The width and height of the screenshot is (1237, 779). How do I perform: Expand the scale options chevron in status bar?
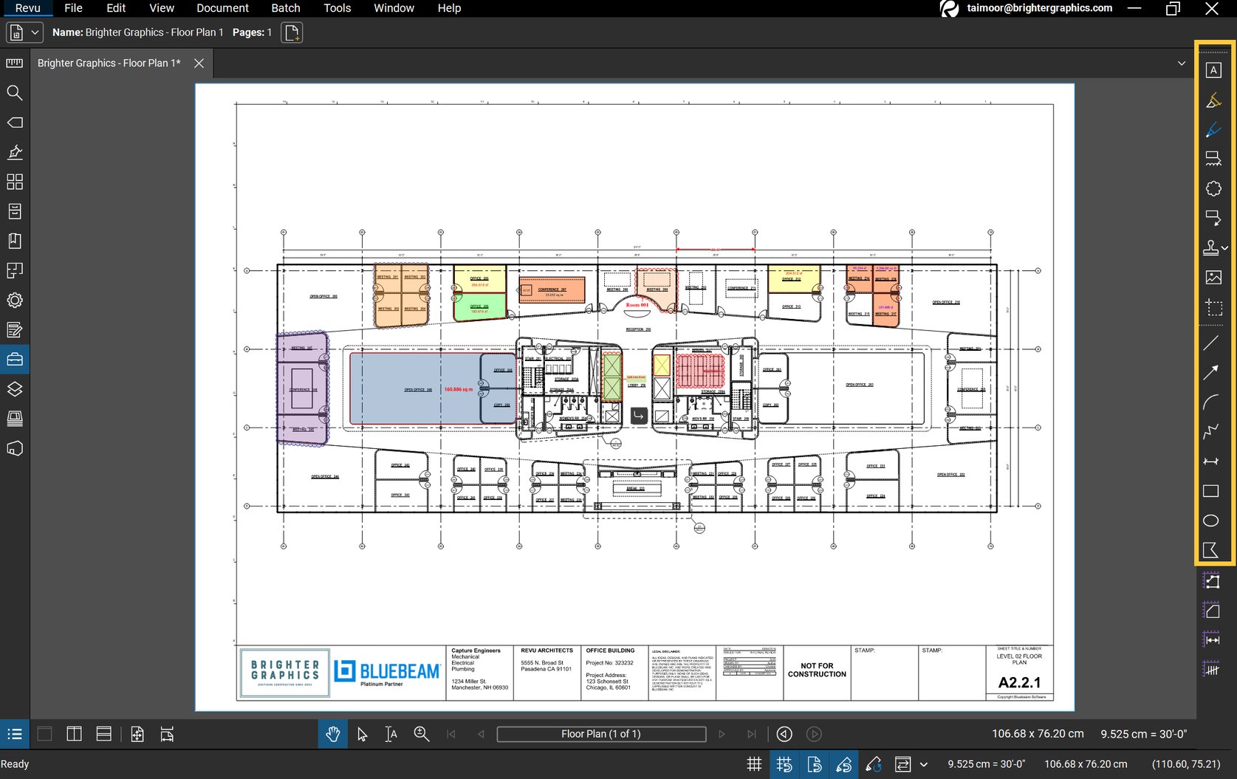click(x=922, y=763)
